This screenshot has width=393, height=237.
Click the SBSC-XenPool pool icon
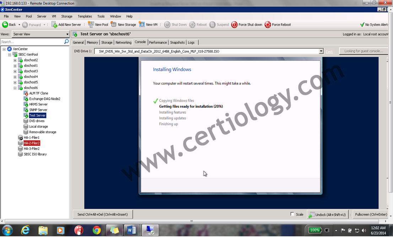click(15, 54)
